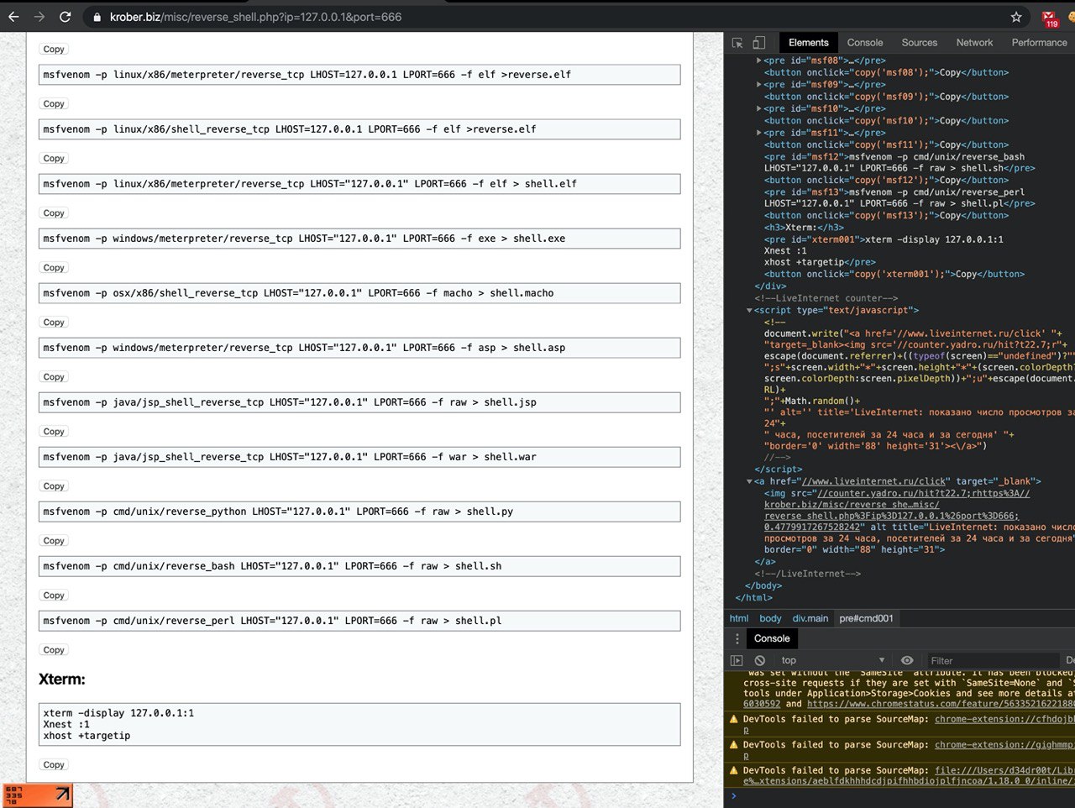Screen dimensions: 1075x808
Task: Select div.main in the DOM breadcrumb
Action: tap(810, 618)
